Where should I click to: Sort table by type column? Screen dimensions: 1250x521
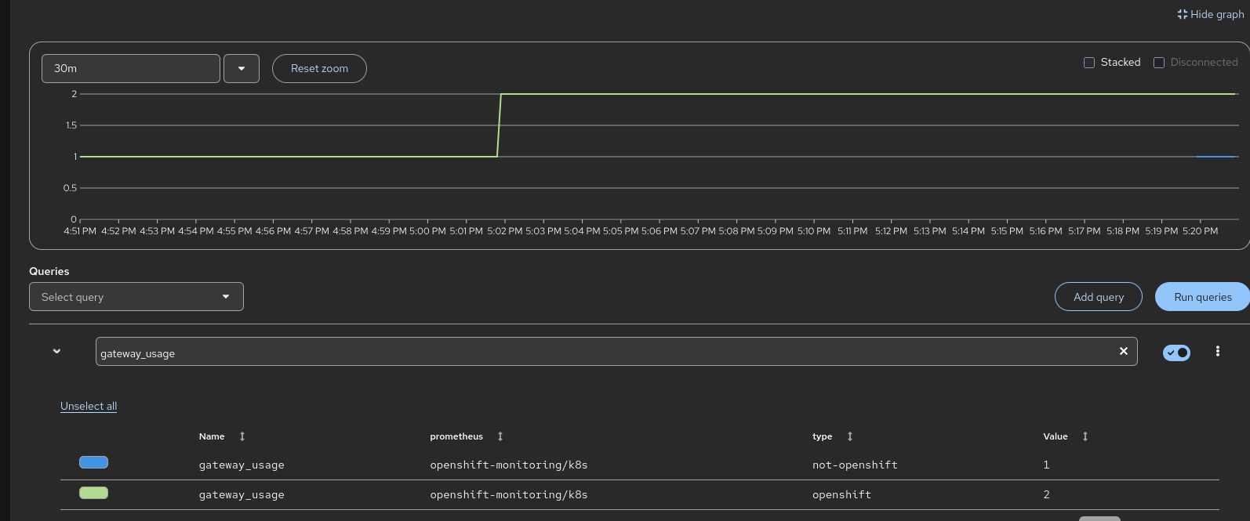[x=850, y=436]
